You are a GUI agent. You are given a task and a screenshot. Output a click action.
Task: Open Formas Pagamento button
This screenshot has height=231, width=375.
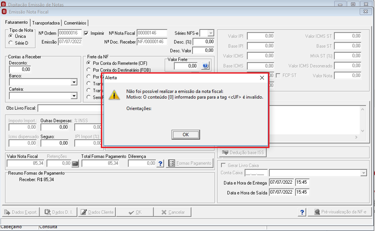(x=190, y=163)
